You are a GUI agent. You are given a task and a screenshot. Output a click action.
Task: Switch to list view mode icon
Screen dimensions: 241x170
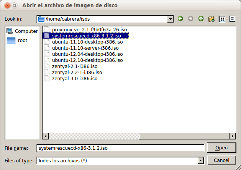tap(222, 19)
